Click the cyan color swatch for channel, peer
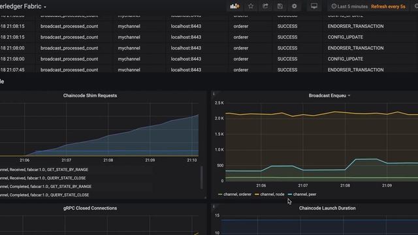This screenshot has height=235, width=418. point(290,195)
